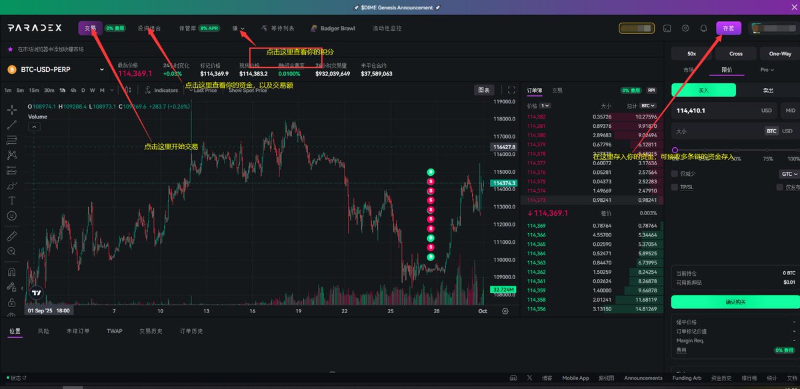Screen dimensions: 800x389
Task: Switch size unit to BTC
Action: (x=771, y=131)
